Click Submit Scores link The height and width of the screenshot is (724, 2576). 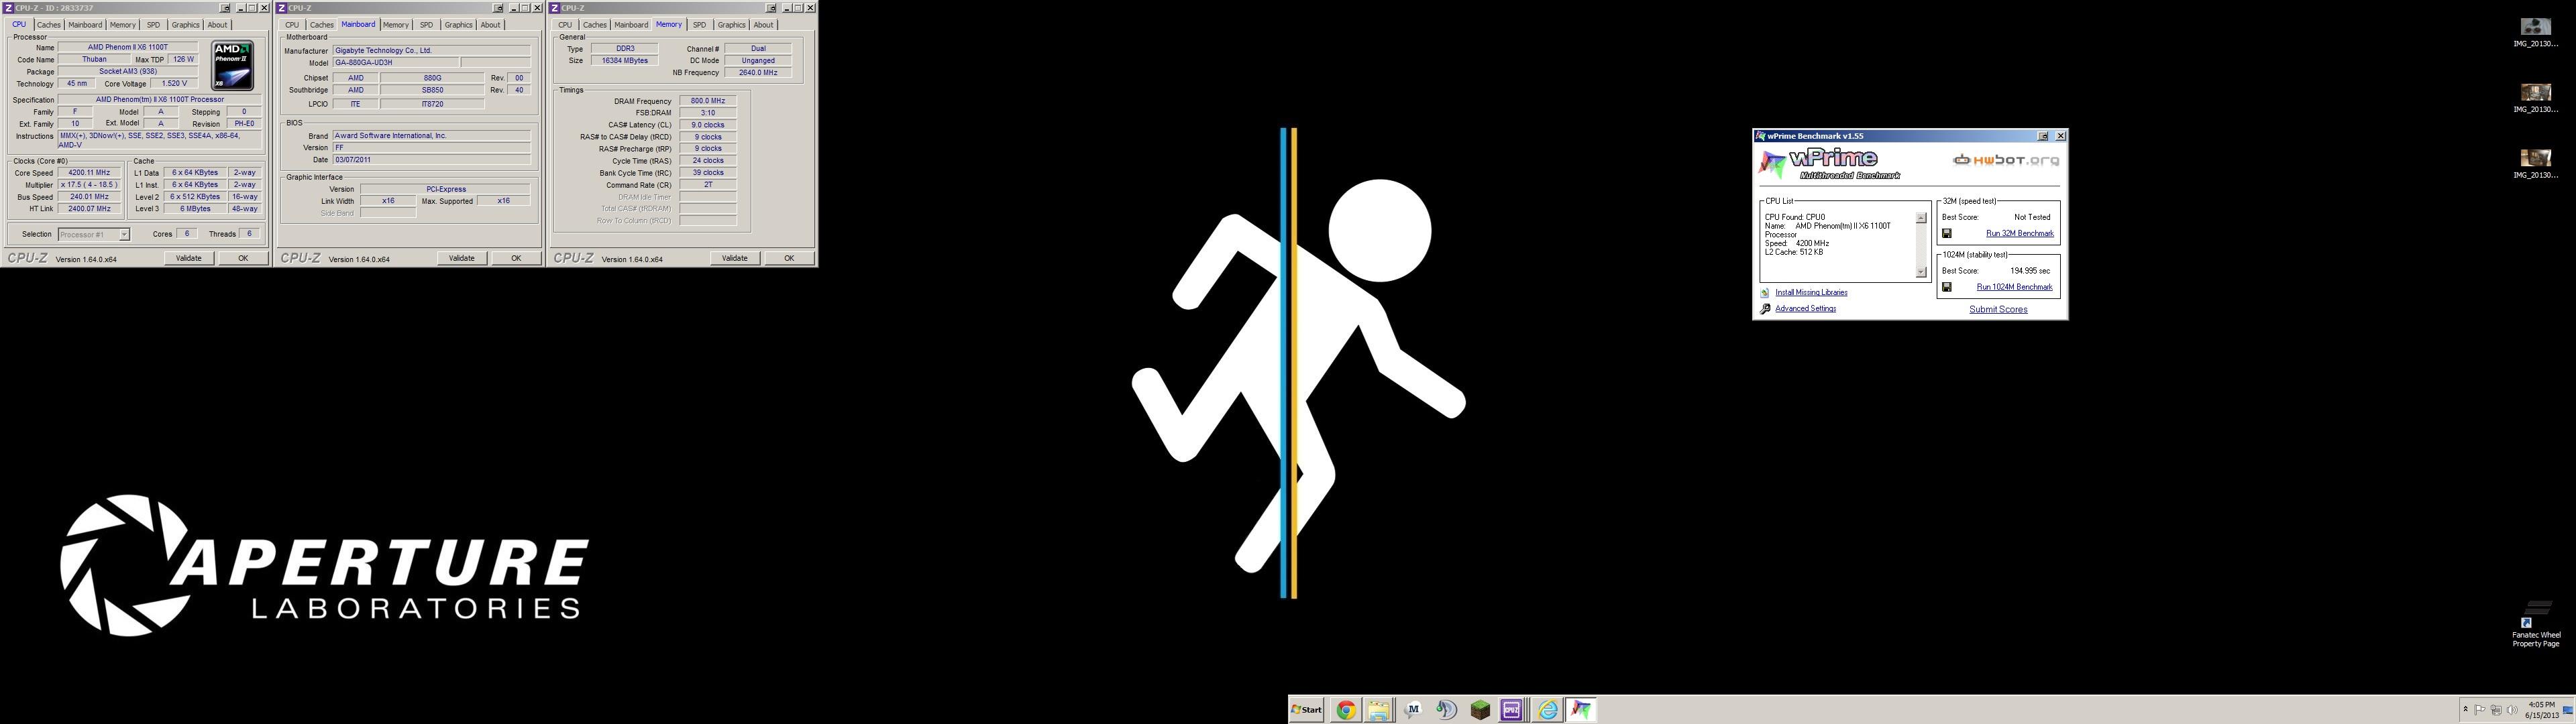pos(1998,310)
